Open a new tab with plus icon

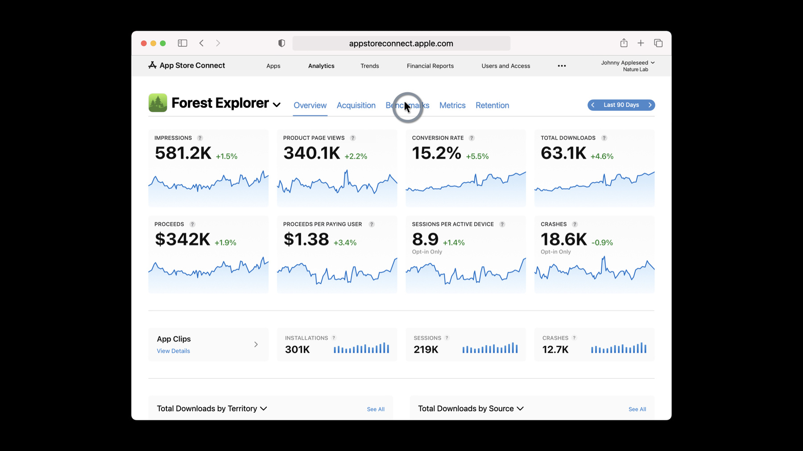[x=641, y=43]
